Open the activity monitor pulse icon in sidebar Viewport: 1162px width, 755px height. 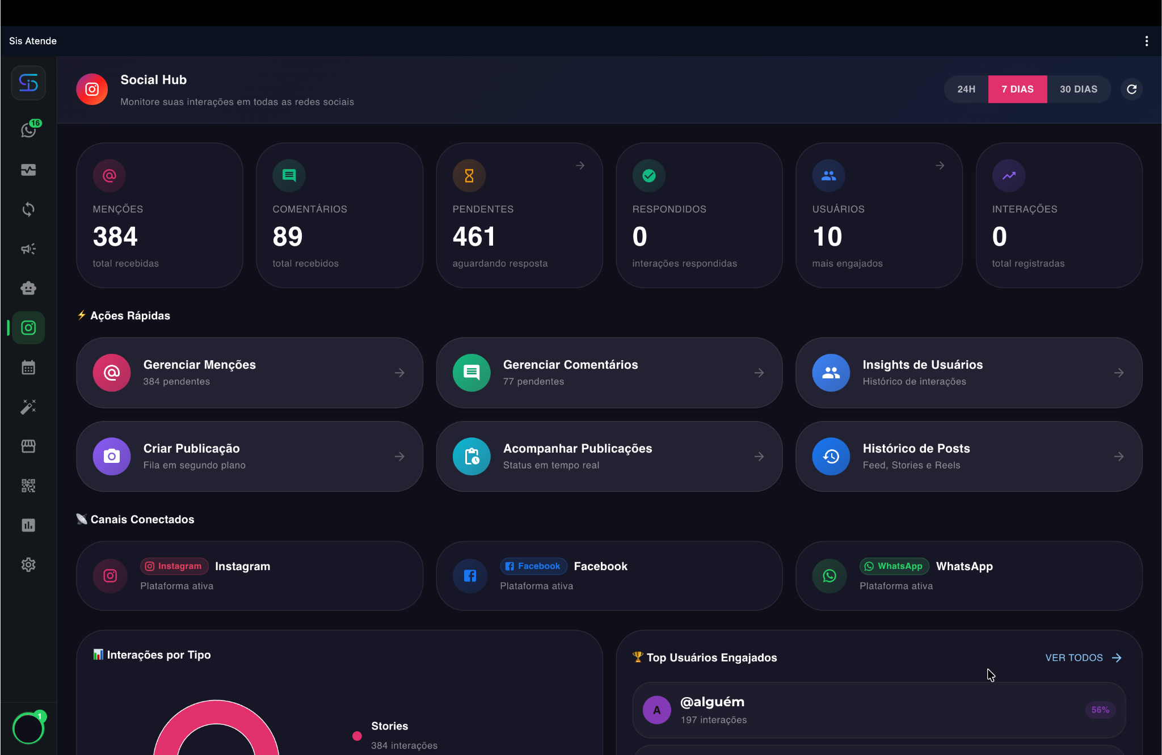(x=28, y=170)
